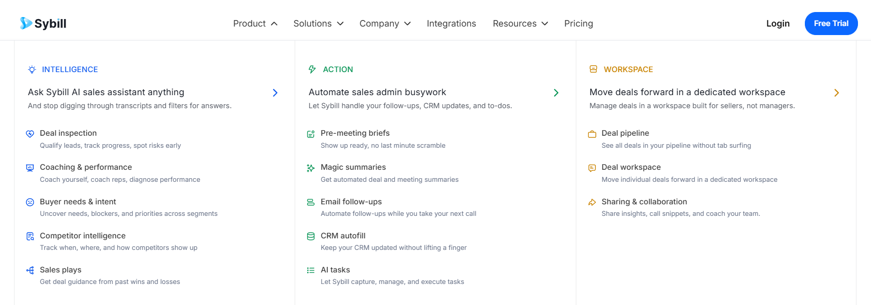Go to the Pricing page
This screenshot has height=305, width=871.
[578, 24]
